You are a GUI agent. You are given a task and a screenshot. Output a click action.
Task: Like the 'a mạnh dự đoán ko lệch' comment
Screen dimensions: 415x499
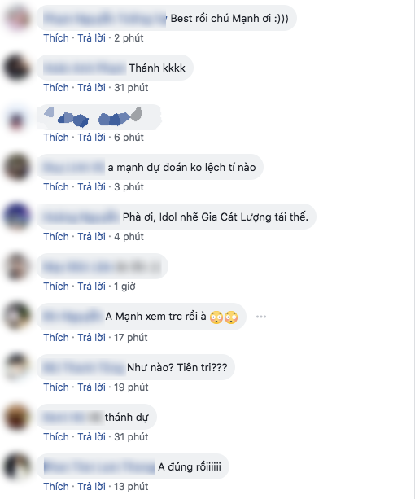56,186
